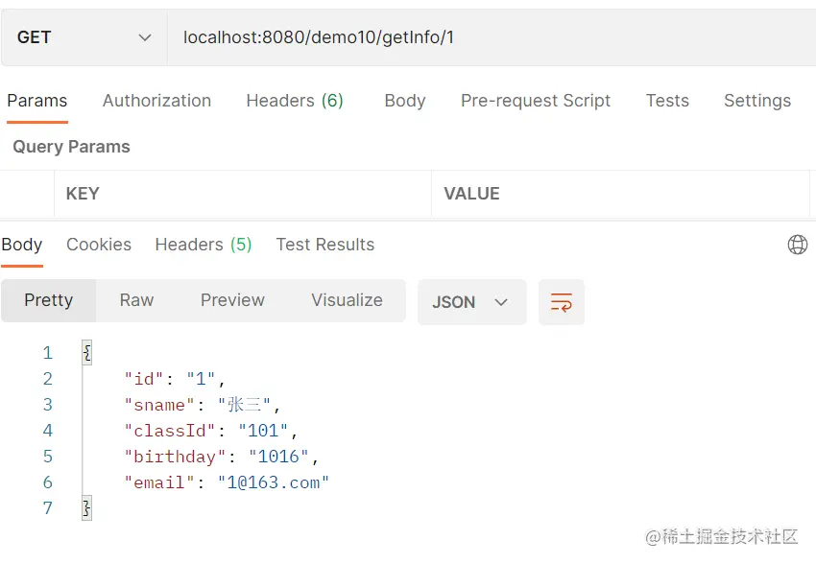Open the Settings tab
Viewport: 816px width, 564px height.
coord(757,101)
